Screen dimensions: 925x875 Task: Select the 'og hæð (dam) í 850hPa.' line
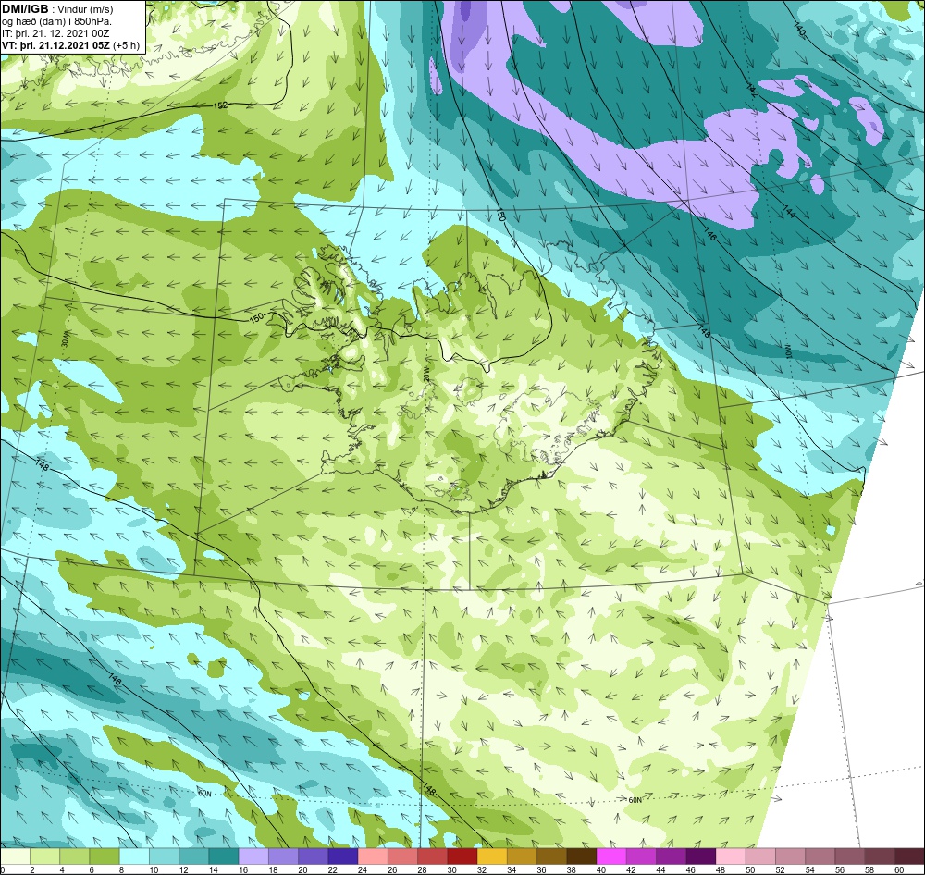[56, 22]
